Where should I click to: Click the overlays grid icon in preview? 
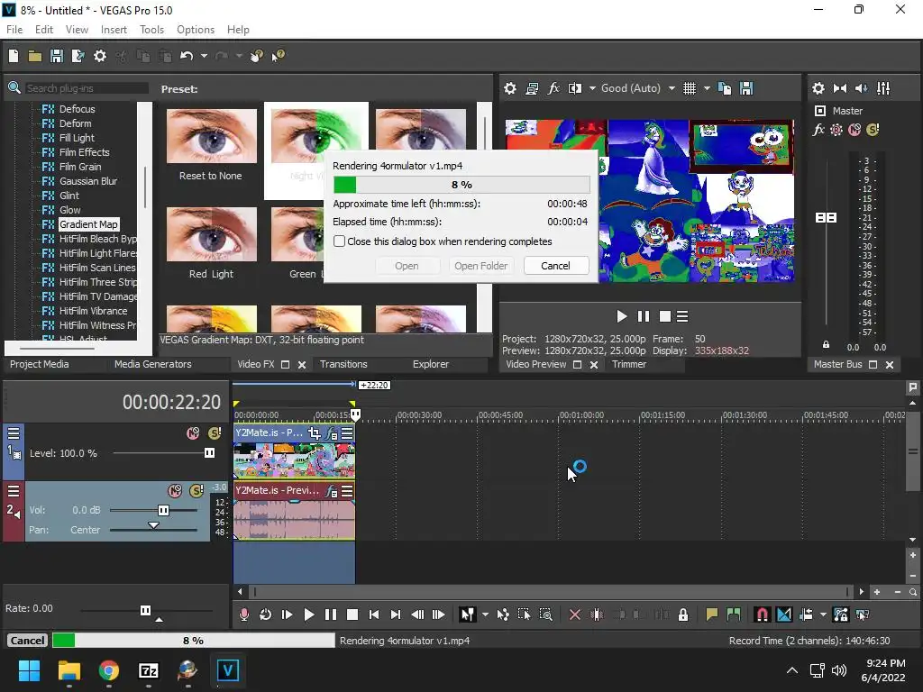(x=690, y=88)
